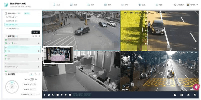Expand the 原始目录 dropdown
This screenshot has height=100, width=201.
pyautogui.click(x=16, y=13)
